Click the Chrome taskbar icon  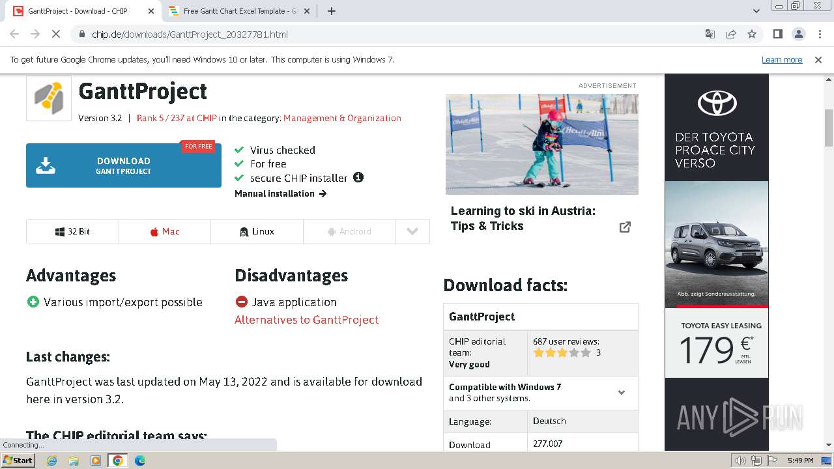[x=118, y=461]
